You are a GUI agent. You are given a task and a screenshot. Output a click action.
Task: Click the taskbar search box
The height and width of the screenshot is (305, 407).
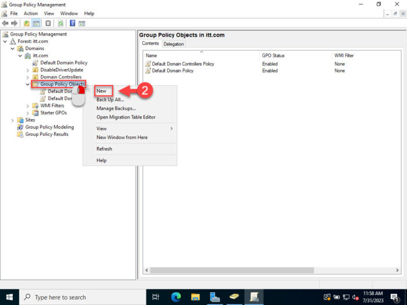click(83, 297)
